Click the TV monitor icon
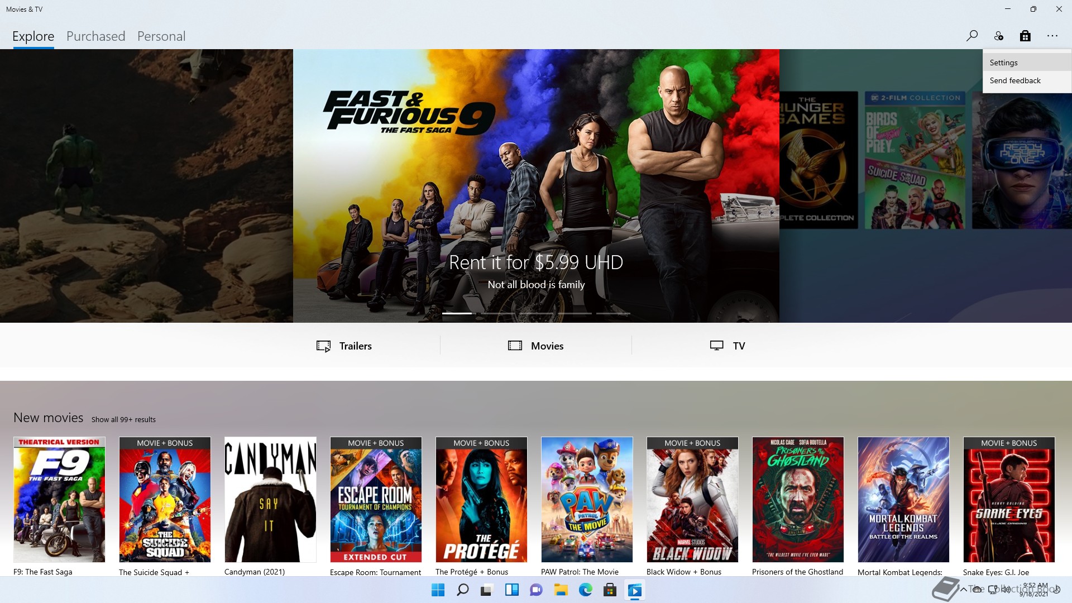Viewport: 1072px width, 603px height. (x=716, y=346)
